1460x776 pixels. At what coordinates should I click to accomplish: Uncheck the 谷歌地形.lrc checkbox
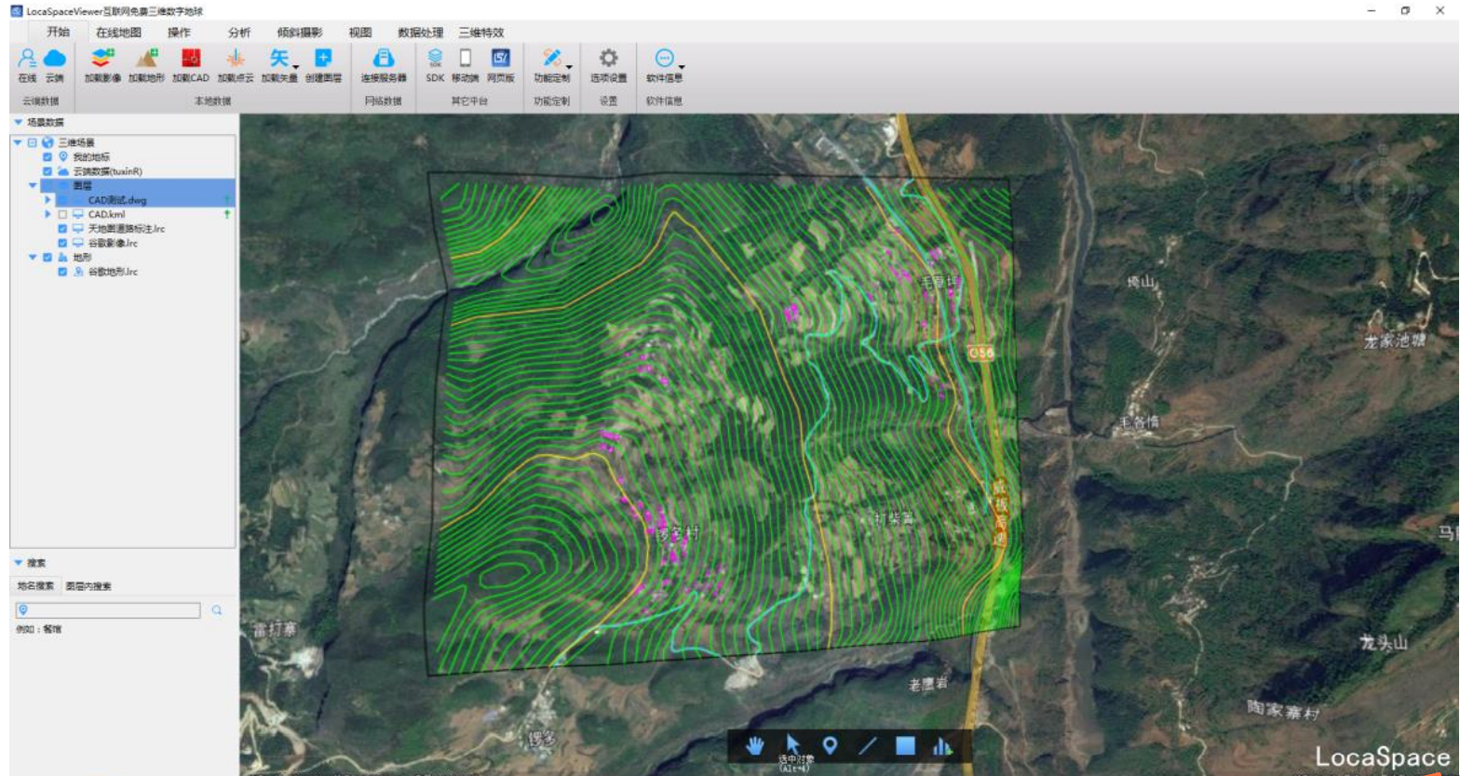click(x=62, y=272)
